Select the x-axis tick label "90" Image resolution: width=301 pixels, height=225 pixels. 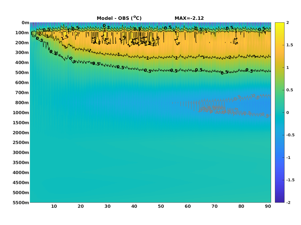(x=268, y=206)
